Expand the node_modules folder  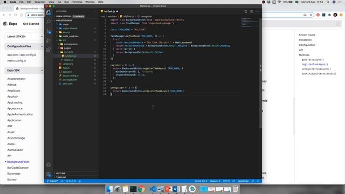71,36
